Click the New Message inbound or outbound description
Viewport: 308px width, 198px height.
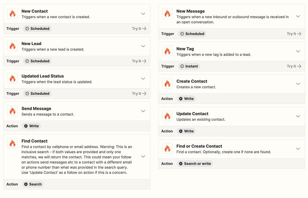(x=233, y=19)
